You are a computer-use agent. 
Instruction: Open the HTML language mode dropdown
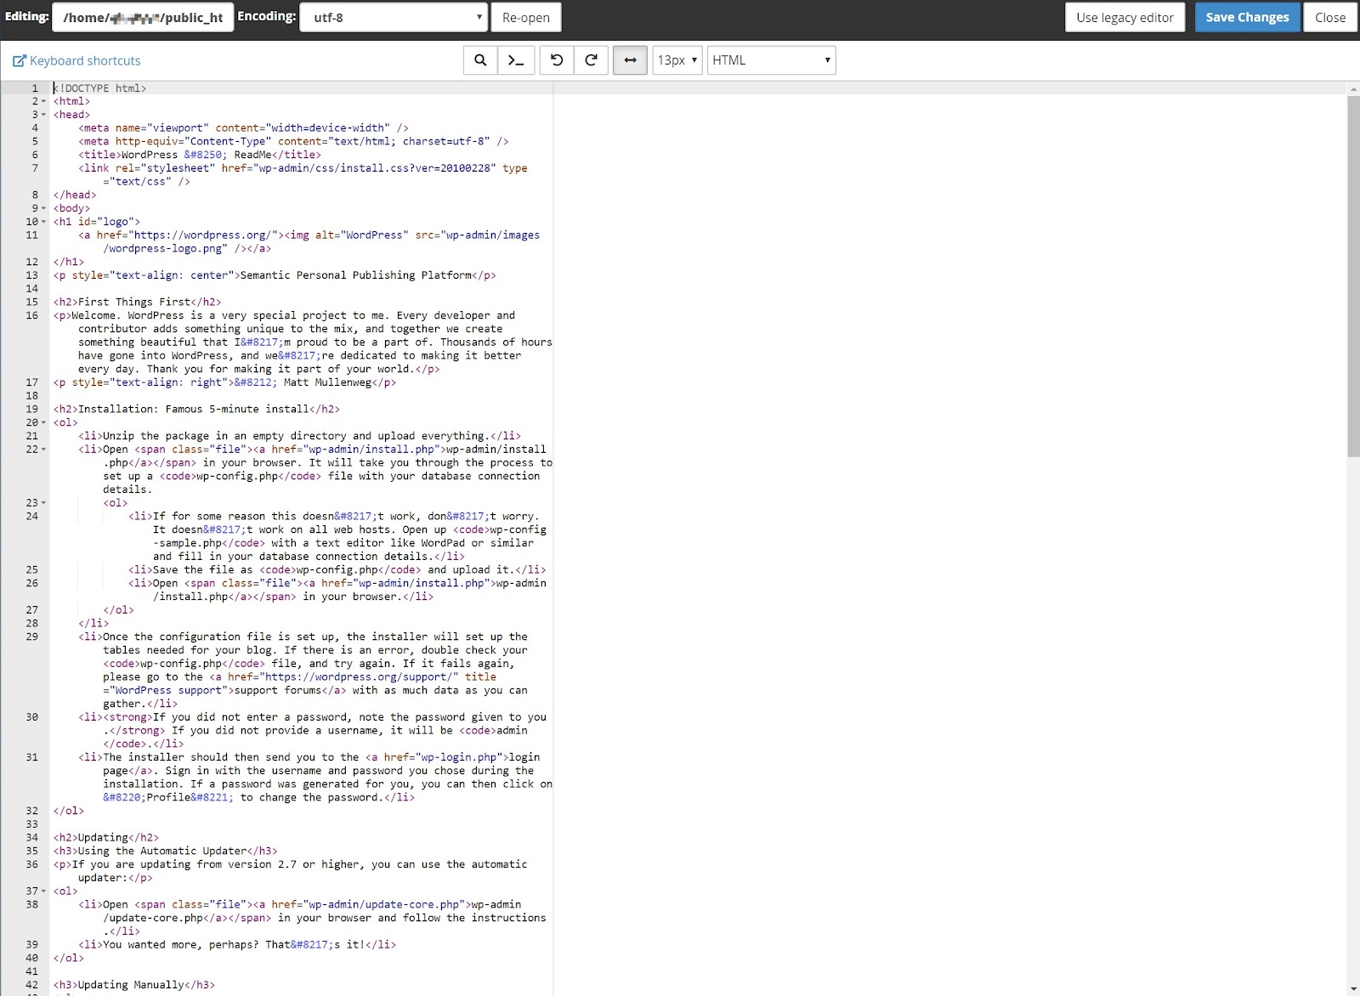[x=772, y=60]
